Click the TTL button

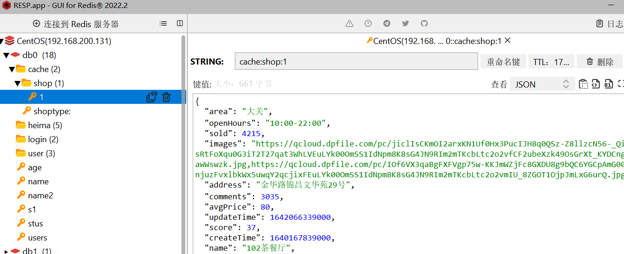[551, 61]
